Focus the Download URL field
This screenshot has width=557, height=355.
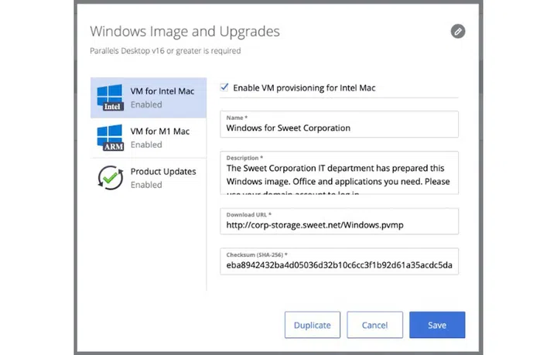[339, 225]
